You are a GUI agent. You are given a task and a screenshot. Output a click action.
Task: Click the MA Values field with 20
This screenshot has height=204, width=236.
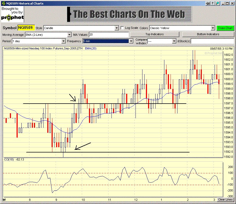[x=109, y=34]
